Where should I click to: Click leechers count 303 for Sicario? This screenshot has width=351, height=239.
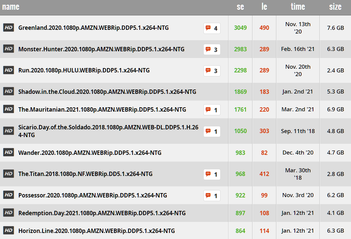click(x=264, y=131)
